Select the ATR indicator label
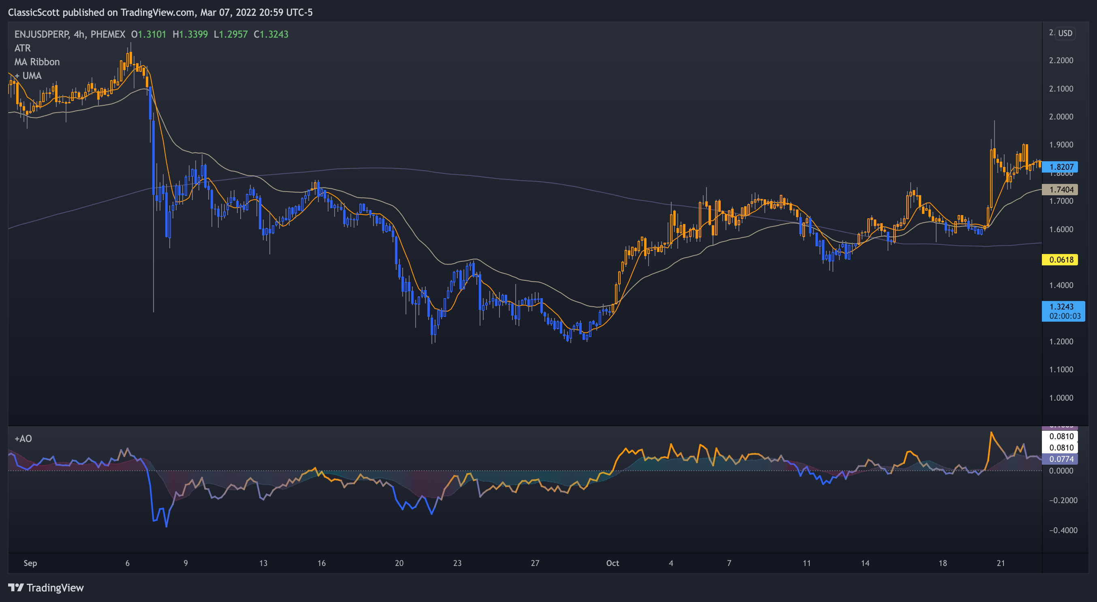This screenshot has height=602, width=1097. coord(23,48)
